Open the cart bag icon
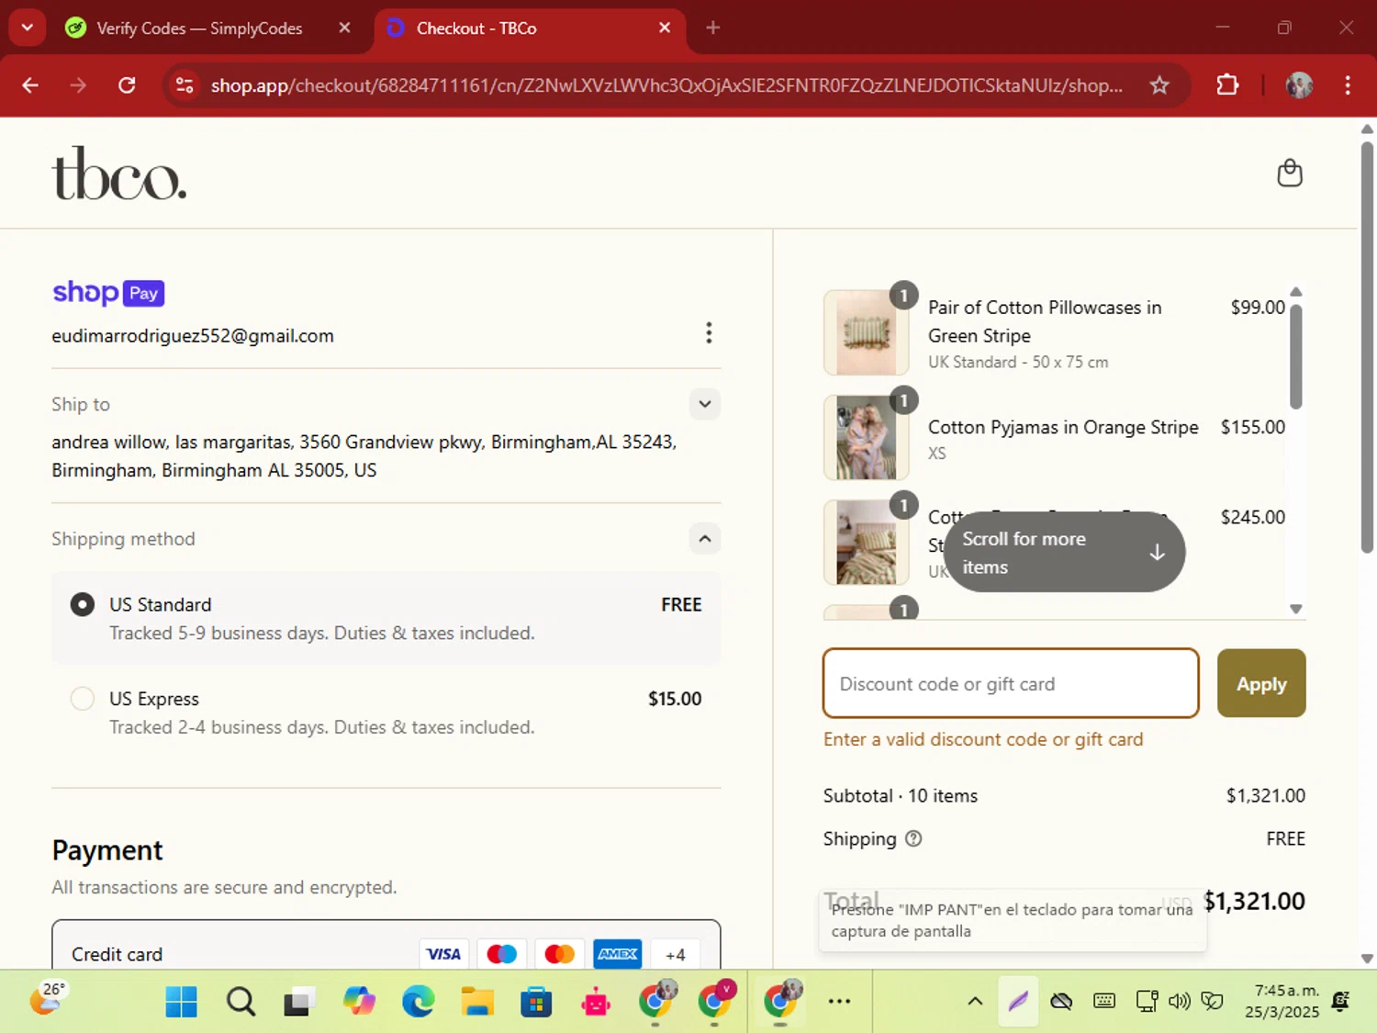 point(1290,173)
